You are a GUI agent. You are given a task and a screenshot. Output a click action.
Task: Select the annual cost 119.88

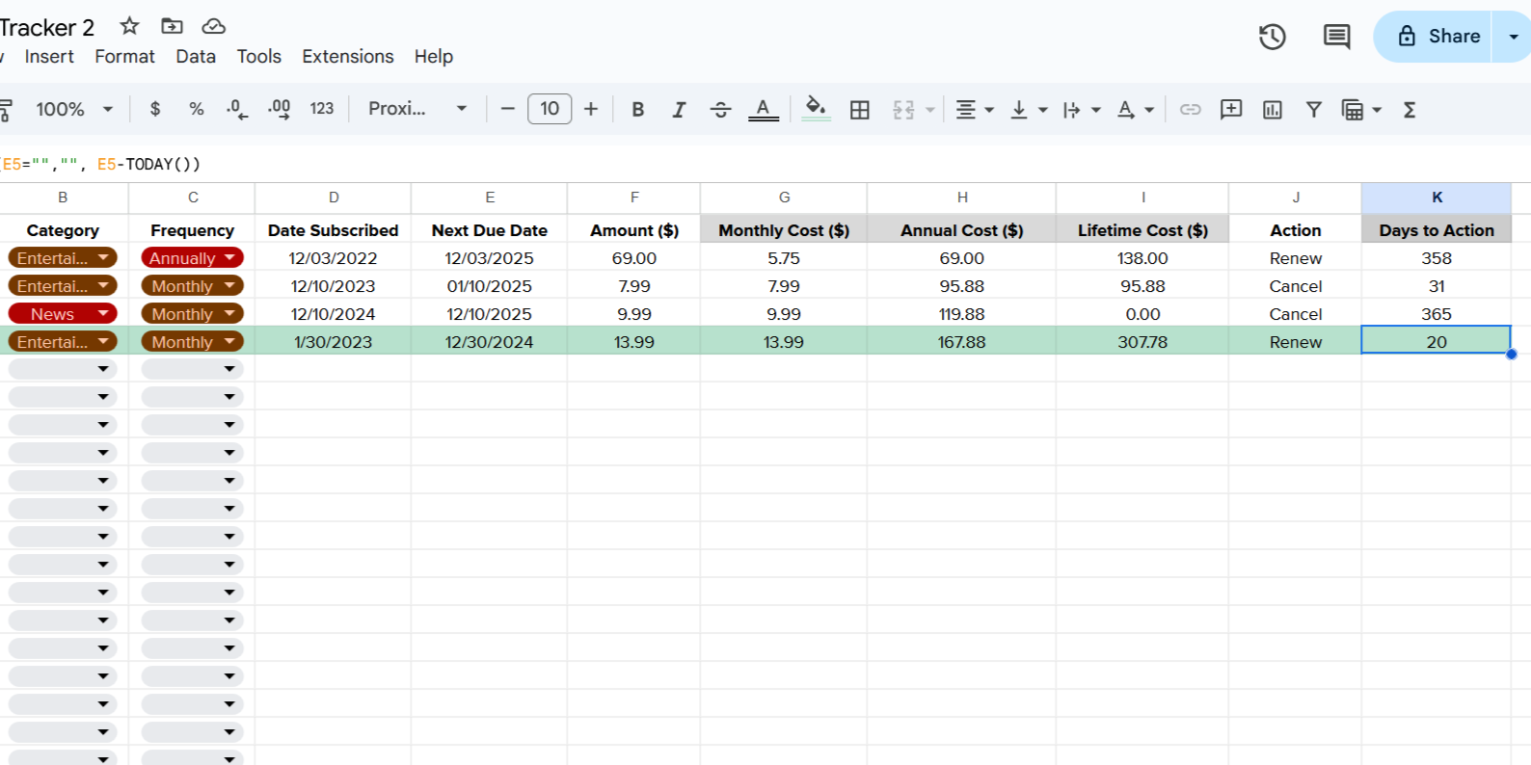[961, 314]
